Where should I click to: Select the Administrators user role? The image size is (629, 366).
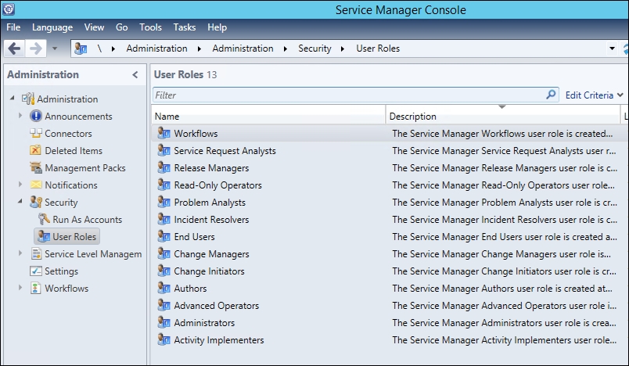coord(204,323)
